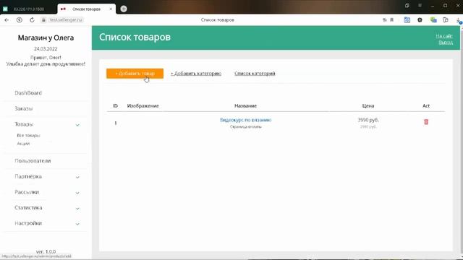Open the Список категорий link
Screen dimensions: 463x260
pos(255,74)
